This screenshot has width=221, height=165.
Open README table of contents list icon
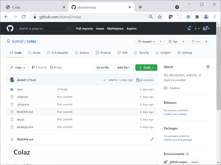(x=12, y=139)
